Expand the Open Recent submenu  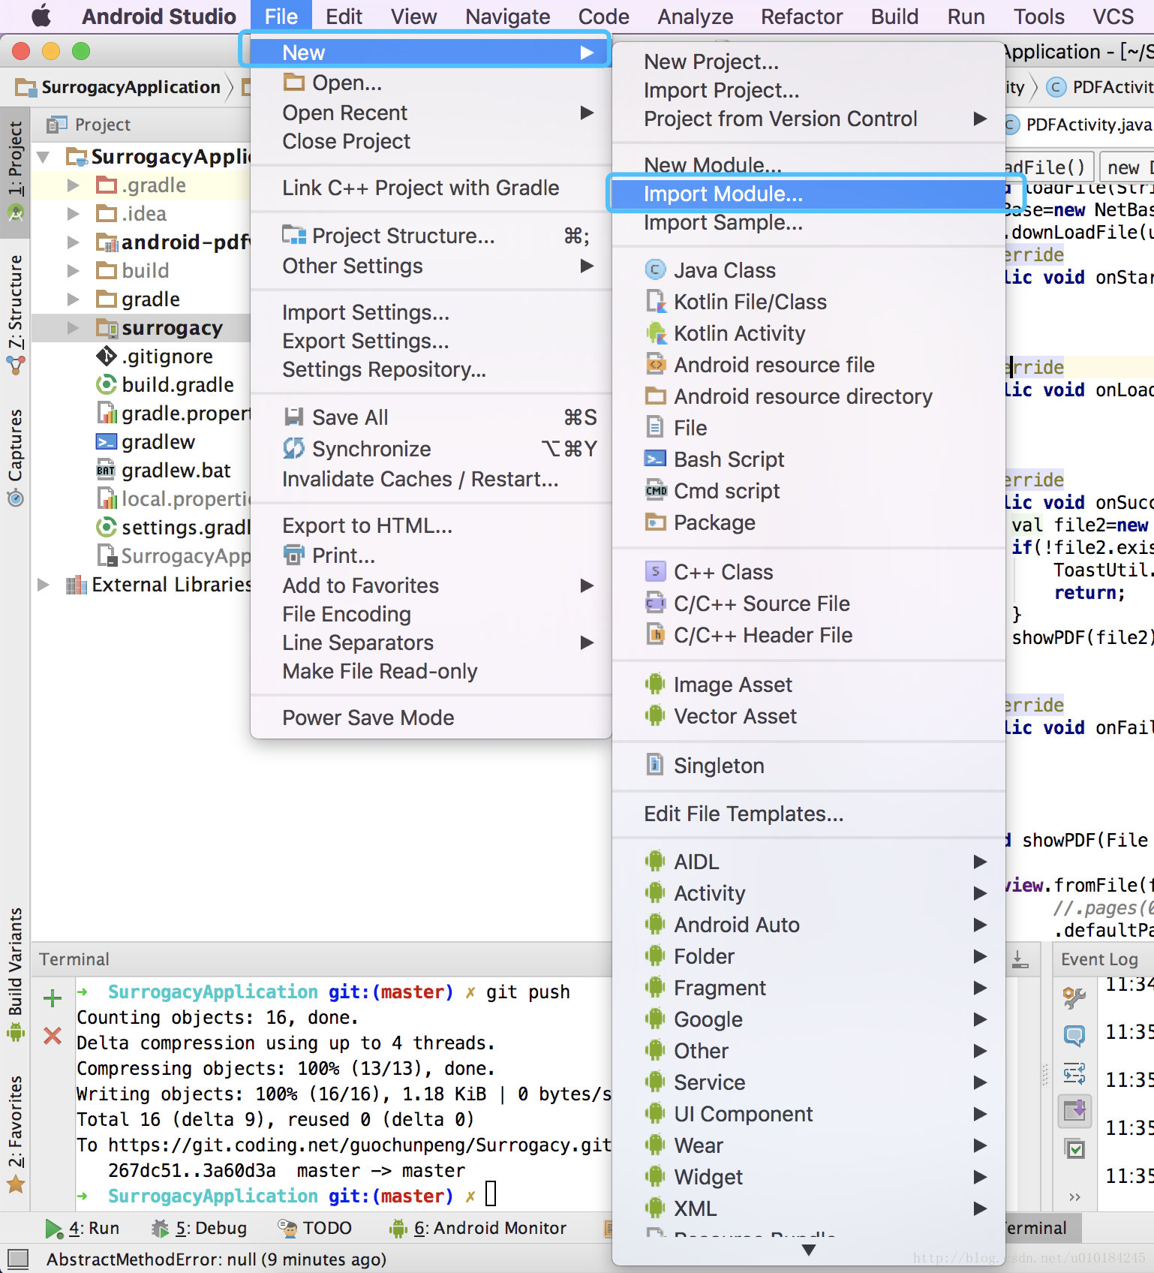coord(431,113)
